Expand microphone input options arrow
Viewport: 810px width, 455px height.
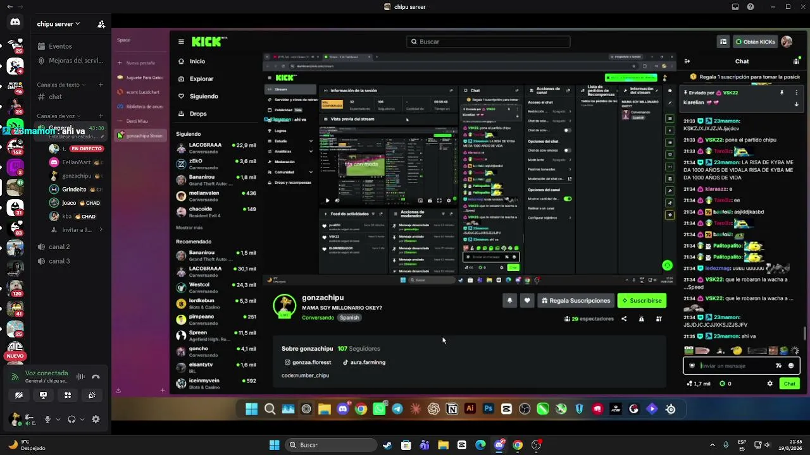click(x=58, y=419)
